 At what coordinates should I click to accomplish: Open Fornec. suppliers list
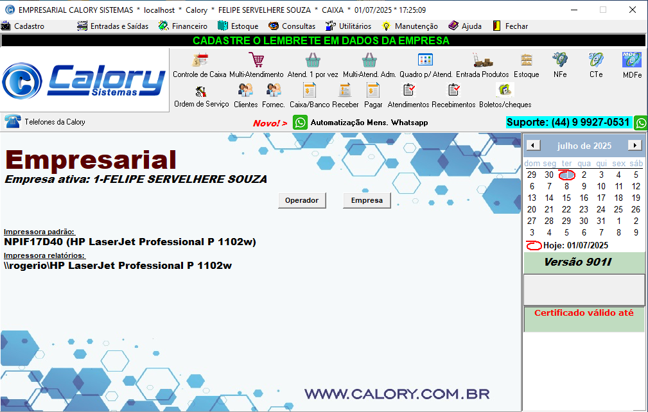pyautogui.click(x=273, y=95)
